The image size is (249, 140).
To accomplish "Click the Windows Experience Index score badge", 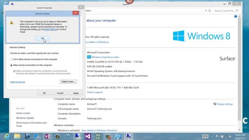I will coord(89,57).
